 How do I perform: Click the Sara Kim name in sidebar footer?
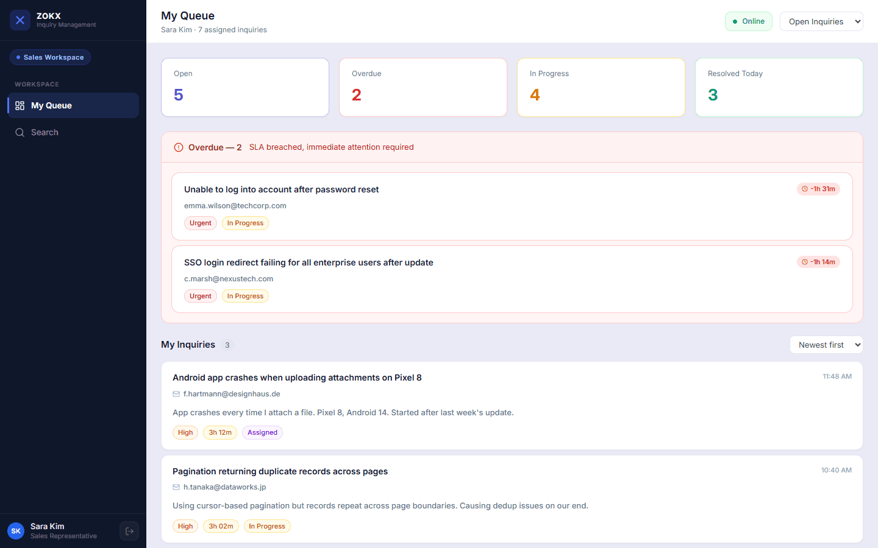pos(48,526)
